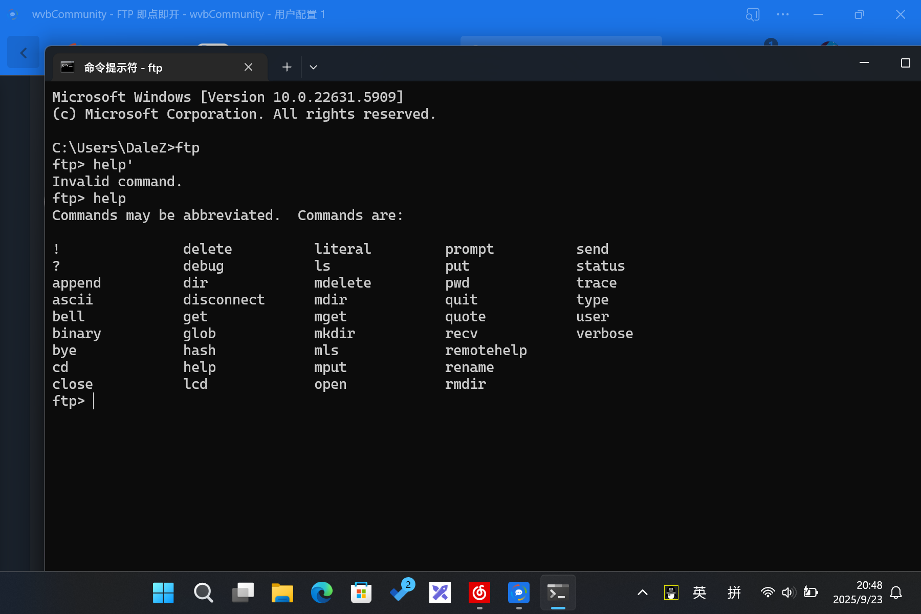The image size is (921, 614).
Task: Toggle the 拼 Pinyin input mode
Action: [x=734, y=593]
